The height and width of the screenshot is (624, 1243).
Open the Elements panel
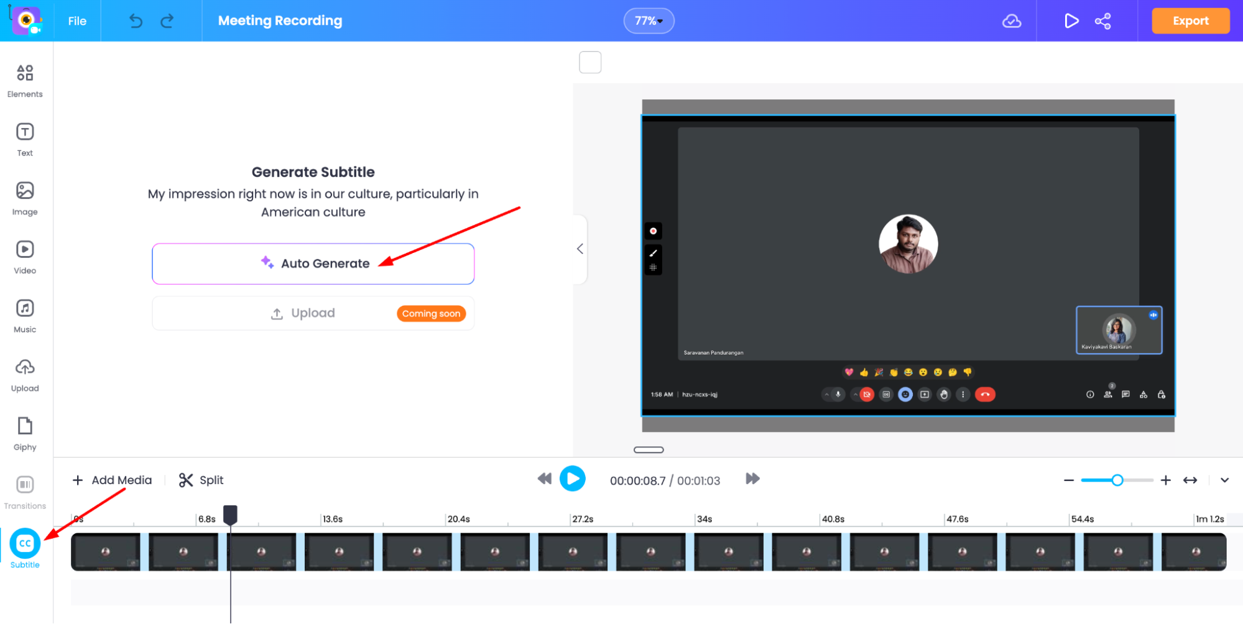point(25,81)
